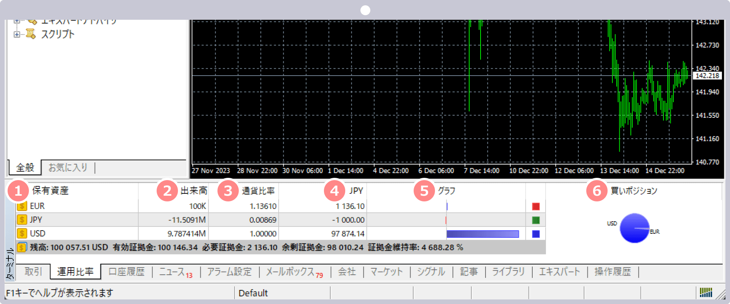
Task: Click the ターミナル vertical panel label
Action: point(10,263)
